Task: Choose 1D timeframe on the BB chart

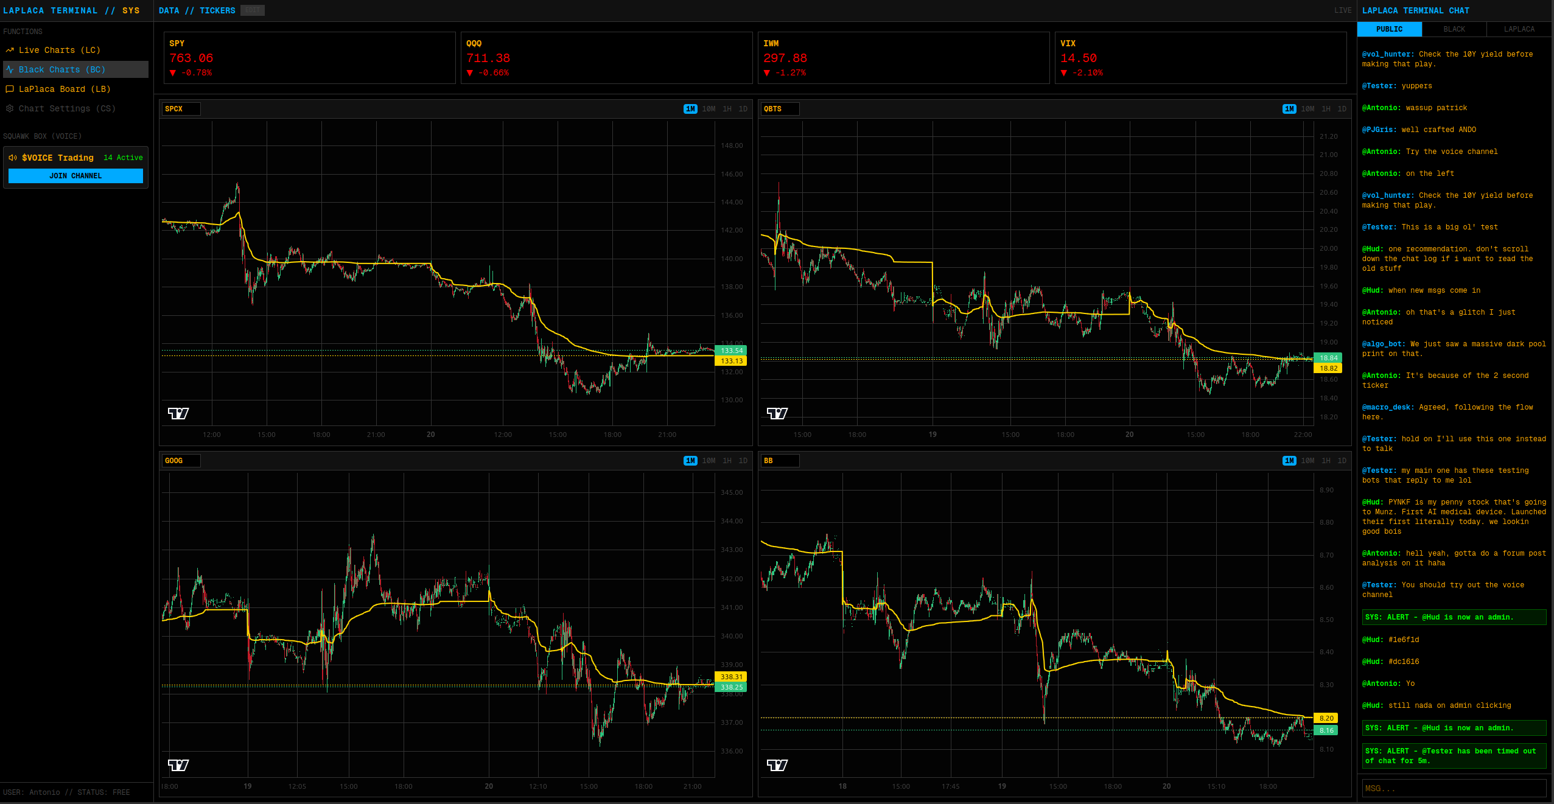Action: click(1342, 461)
